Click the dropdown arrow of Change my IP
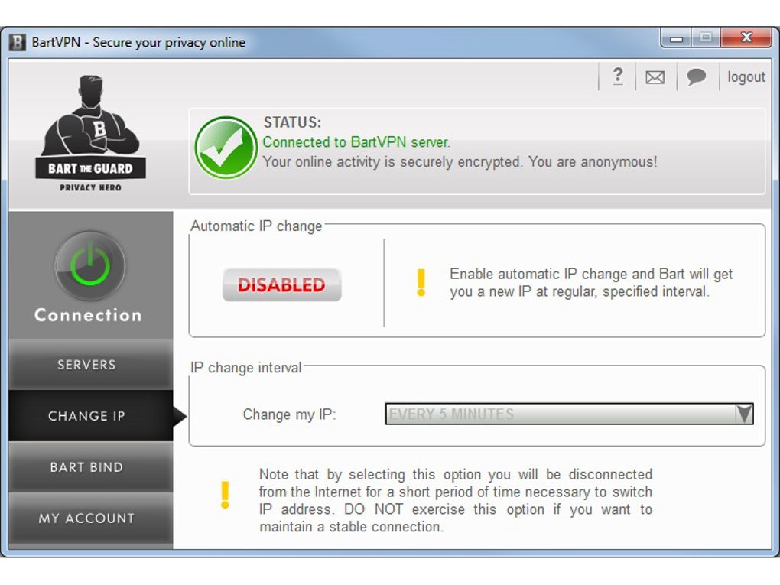The height and width of the screenshot is (585, 780). (x=744, y=414)
